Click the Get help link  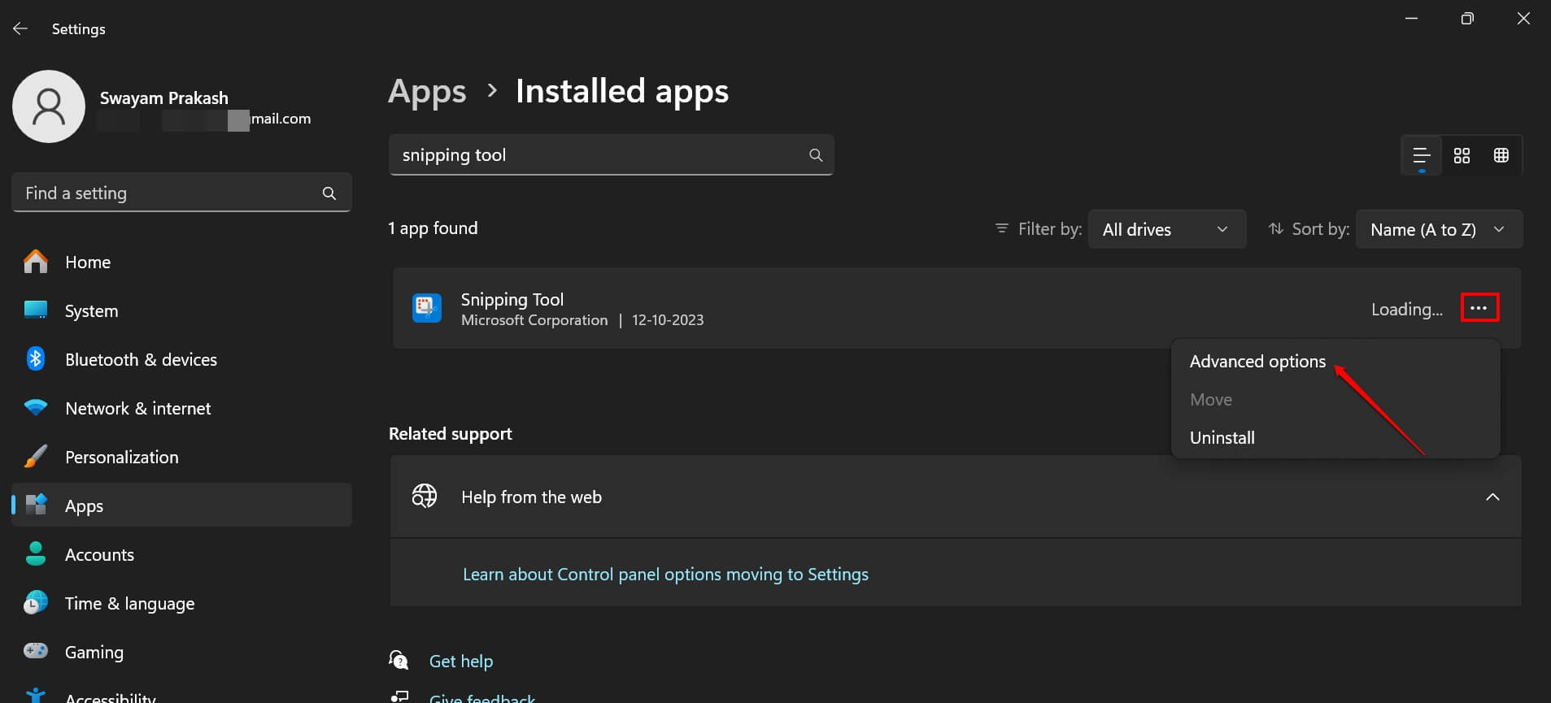point(460,662)
